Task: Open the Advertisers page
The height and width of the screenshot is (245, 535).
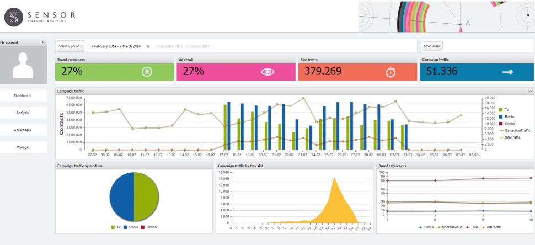Action: click(x=23, y=130)
